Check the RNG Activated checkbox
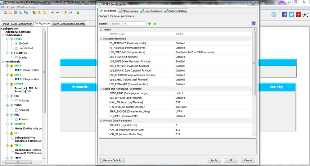Image resolution: width=310 pixels, height=166 pixels. point(16,119)
